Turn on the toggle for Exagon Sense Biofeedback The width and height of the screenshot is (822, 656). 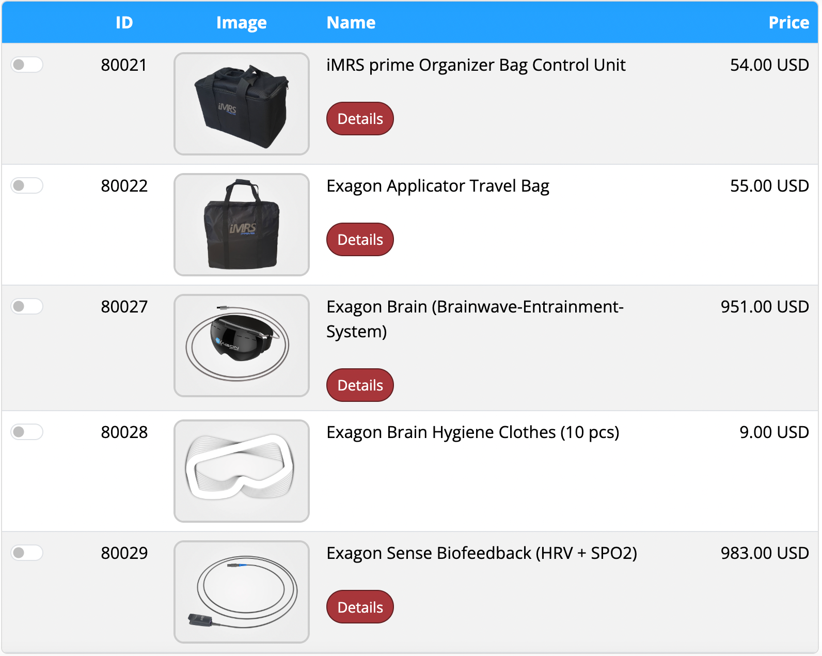click(26, 553)
